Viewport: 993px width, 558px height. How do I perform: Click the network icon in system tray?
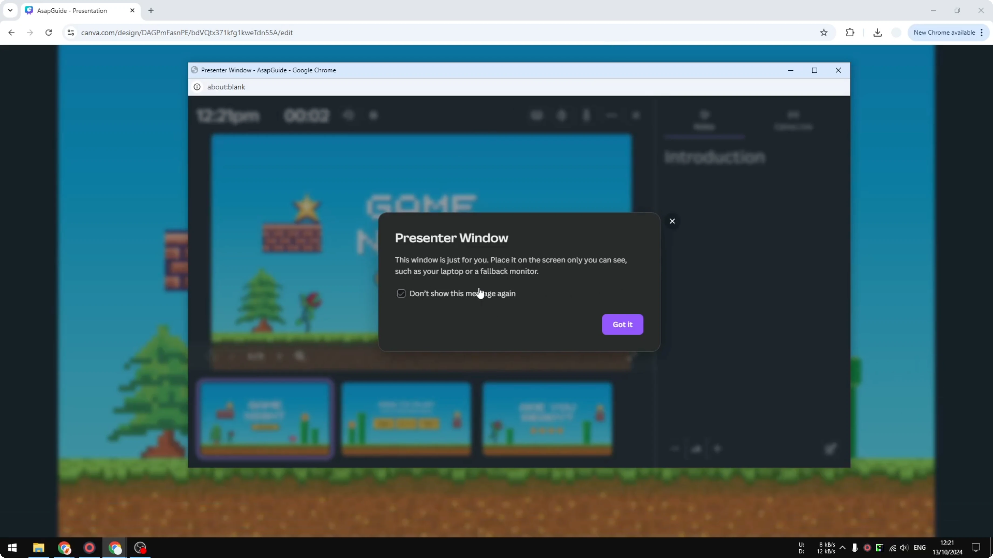click(x=892, y=547)
